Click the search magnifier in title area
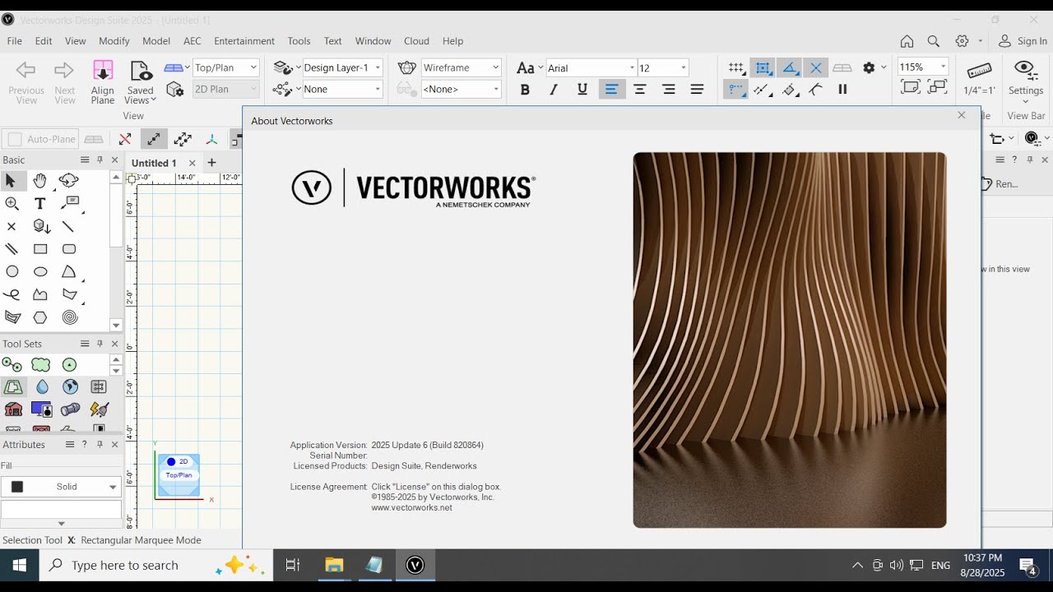 point(934,41)
